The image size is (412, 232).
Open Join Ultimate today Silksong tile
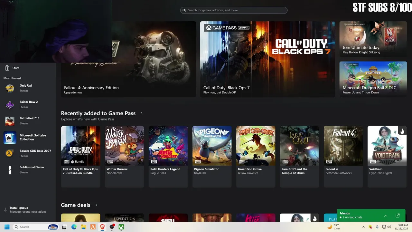[373, 39]
